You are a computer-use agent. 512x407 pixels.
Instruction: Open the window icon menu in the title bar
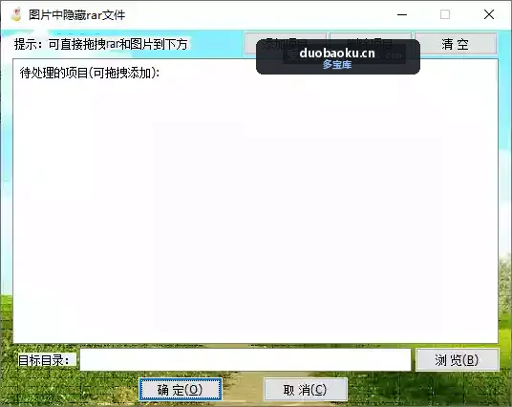[15, 14]
